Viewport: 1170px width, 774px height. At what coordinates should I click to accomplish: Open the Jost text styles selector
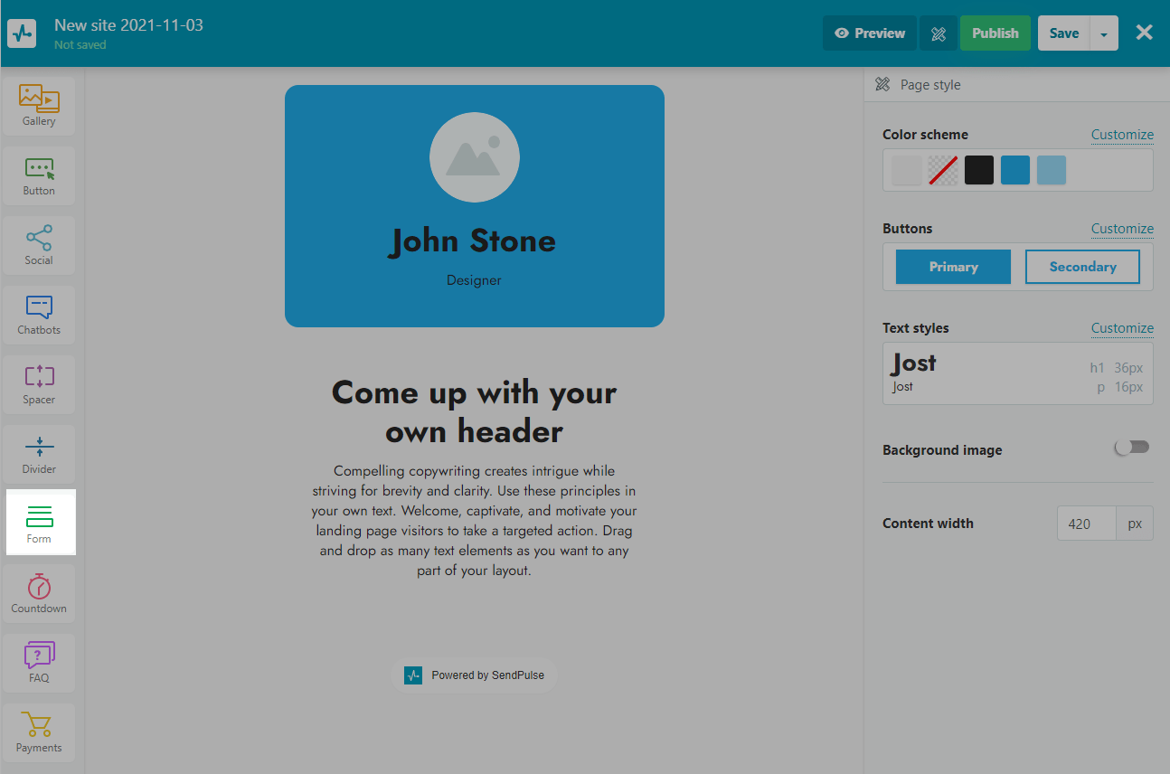point(1017,373)
